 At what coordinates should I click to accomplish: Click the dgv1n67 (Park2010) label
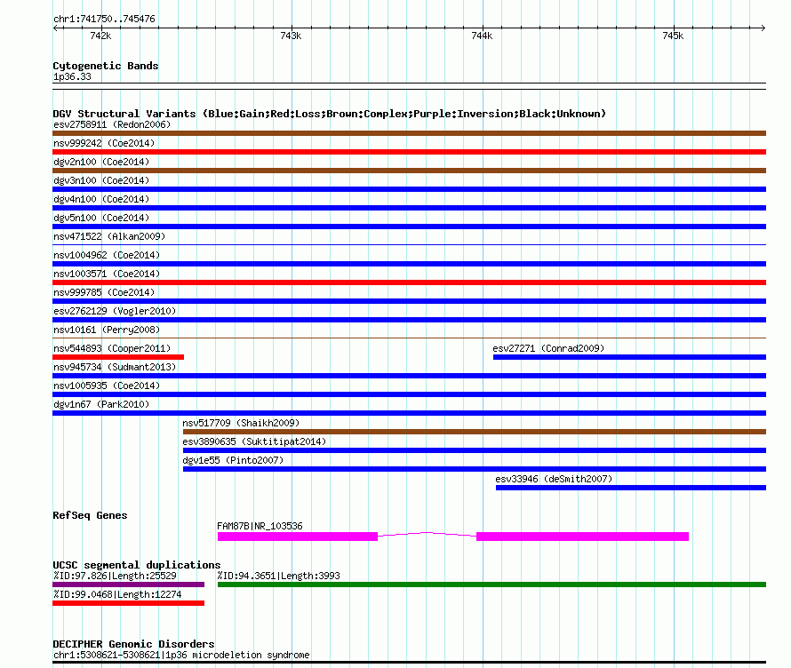[101, 404]
